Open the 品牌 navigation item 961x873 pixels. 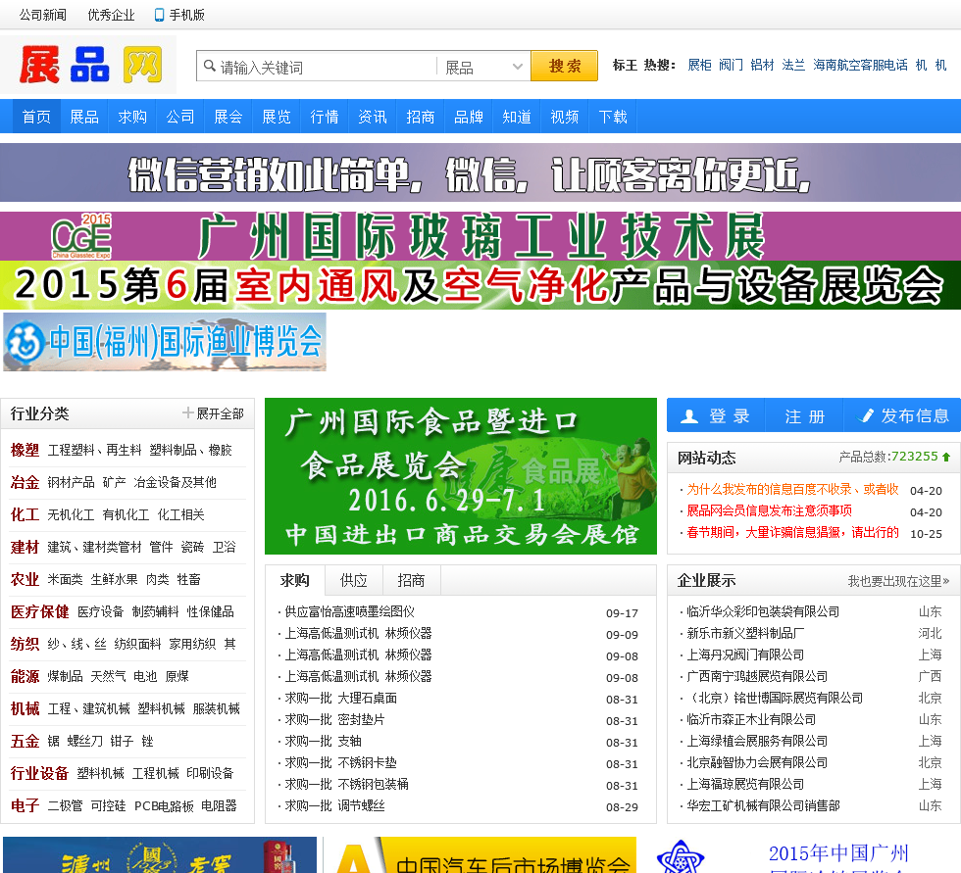469,117
